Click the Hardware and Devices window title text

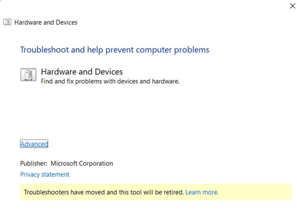pos(46,22)
